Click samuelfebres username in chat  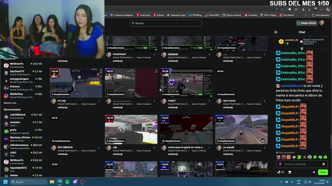[291, 86]
